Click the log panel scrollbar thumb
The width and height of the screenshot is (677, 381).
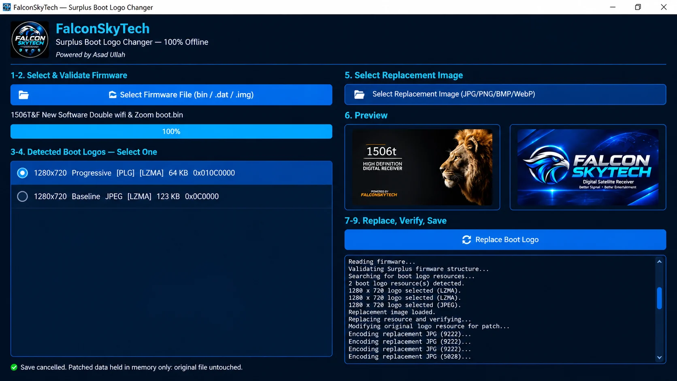pyautogui.click(x=659, y=298)
